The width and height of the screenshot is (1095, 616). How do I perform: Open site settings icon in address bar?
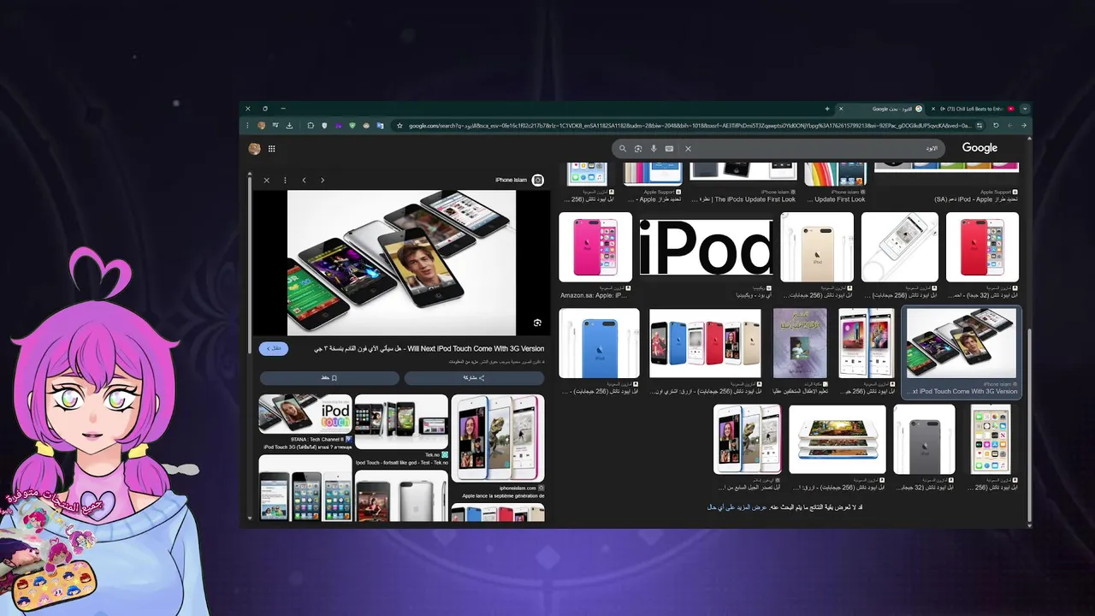click(x=980, y=125)
